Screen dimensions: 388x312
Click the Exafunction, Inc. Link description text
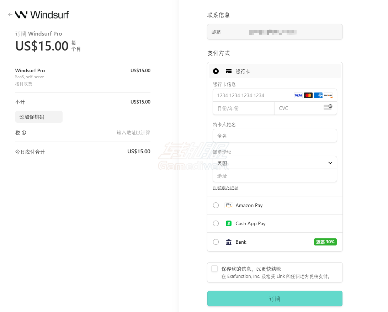point(276,276)
